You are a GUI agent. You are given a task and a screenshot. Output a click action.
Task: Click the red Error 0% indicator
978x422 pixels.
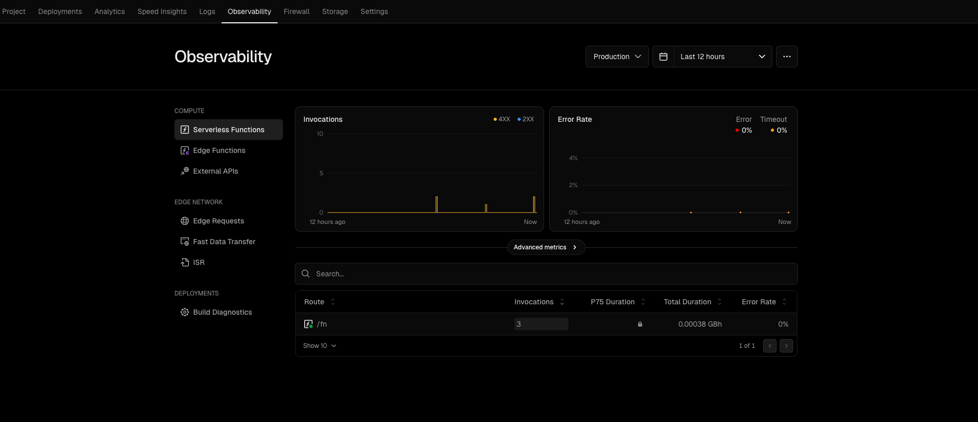tap(744, 130)
